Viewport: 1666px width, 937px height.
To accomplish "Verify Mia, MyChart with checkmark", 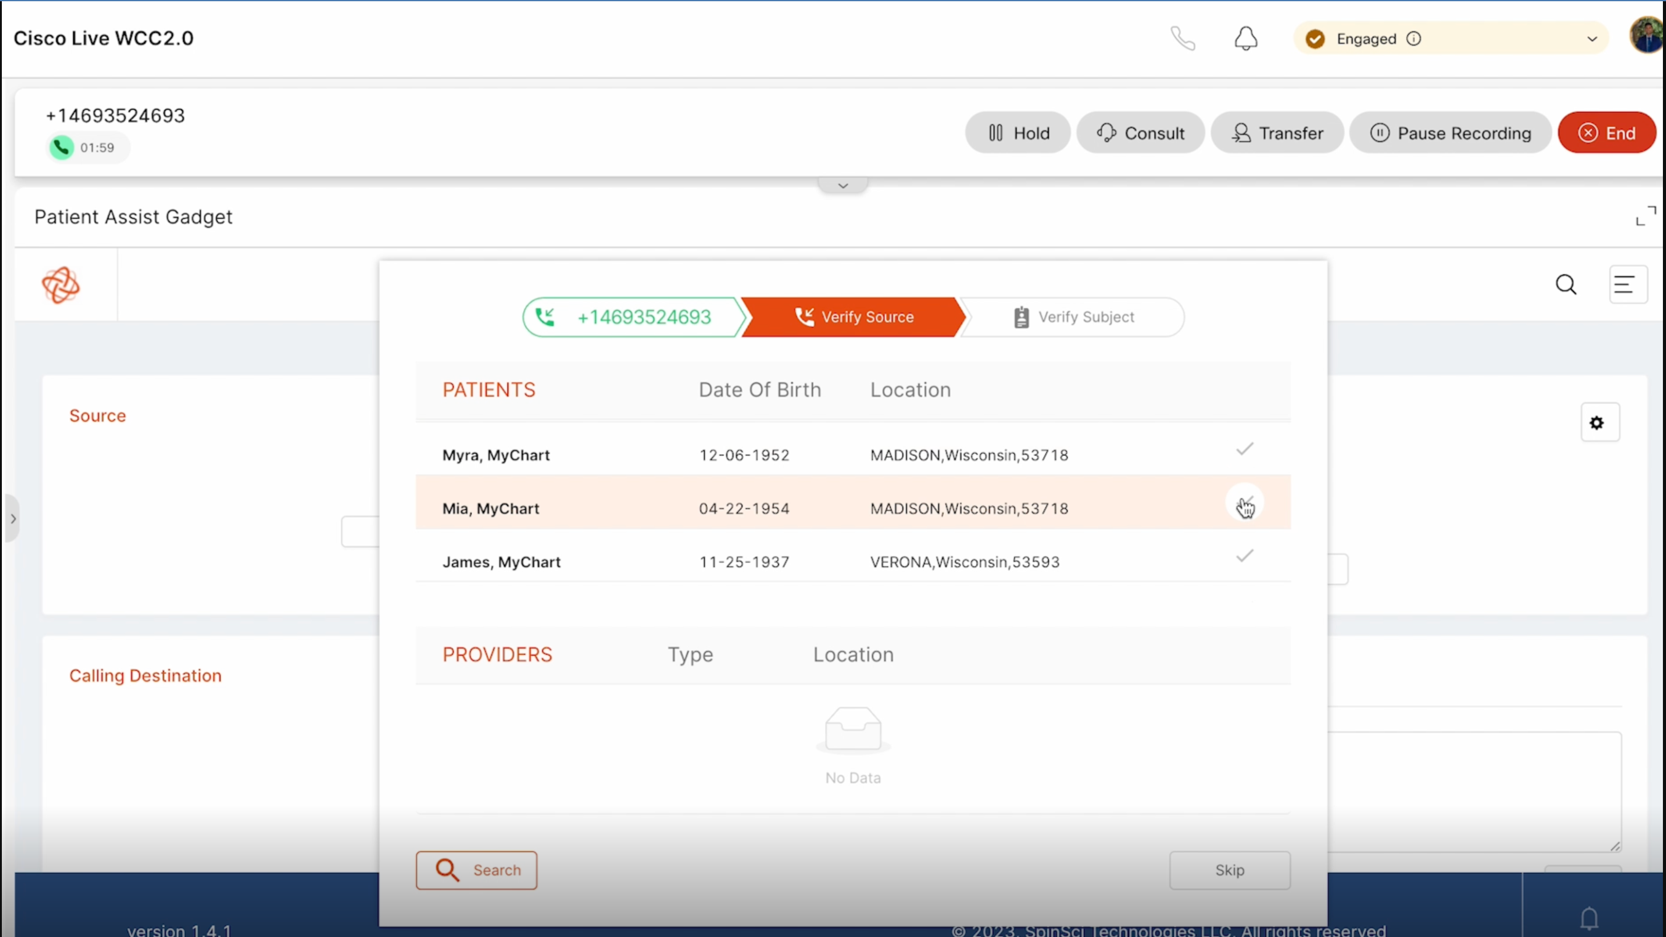I will click(x=1245, y=502).
